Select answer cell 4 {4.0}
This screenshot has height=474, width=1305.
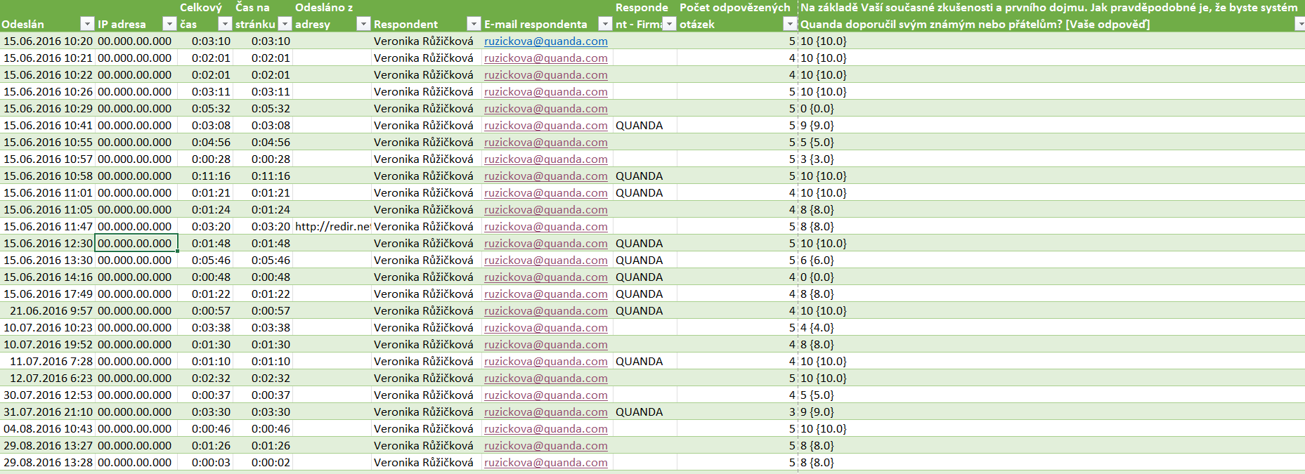[x=1051, y=327]
